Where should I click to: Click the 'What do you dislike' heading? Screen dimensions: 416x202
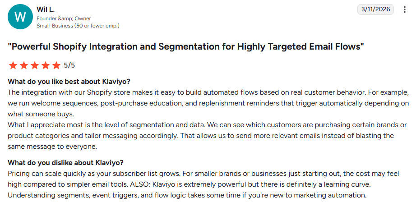coord(66,162)
